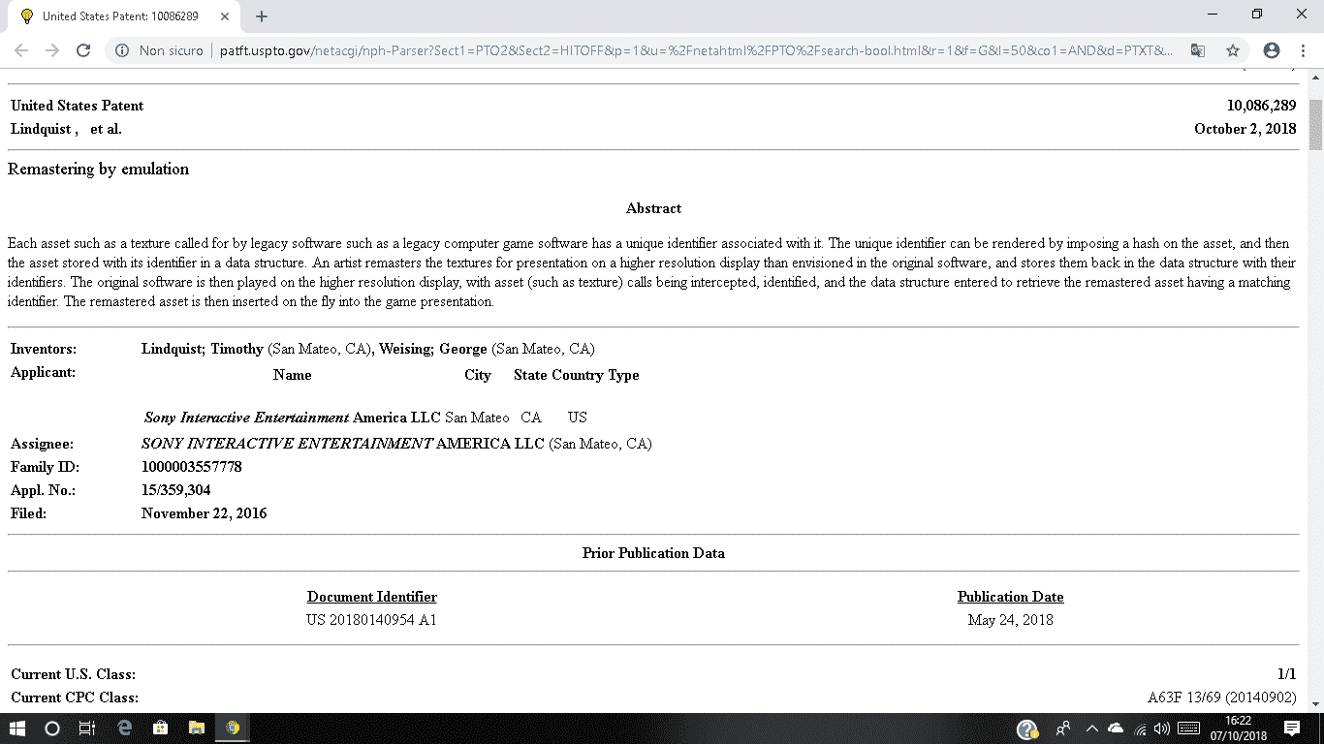1324x744 pixels.
Task: Open Cortana search circle on taskbar
Action: (52, 728)
